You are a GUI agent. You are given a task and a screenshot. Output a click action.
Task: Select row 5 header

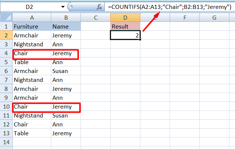(6, 62)
